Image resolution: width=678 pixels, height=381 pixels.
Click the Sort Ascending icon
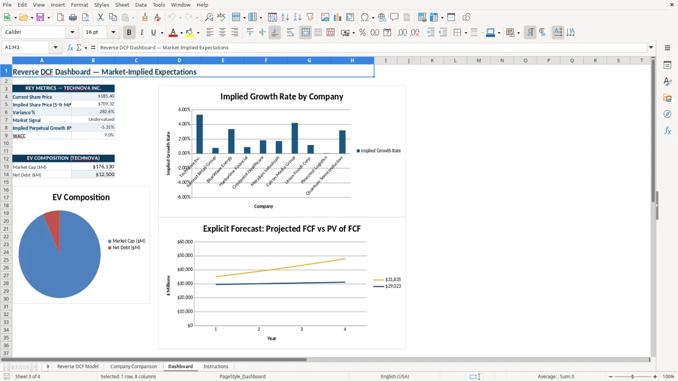(x=285, y=17)
